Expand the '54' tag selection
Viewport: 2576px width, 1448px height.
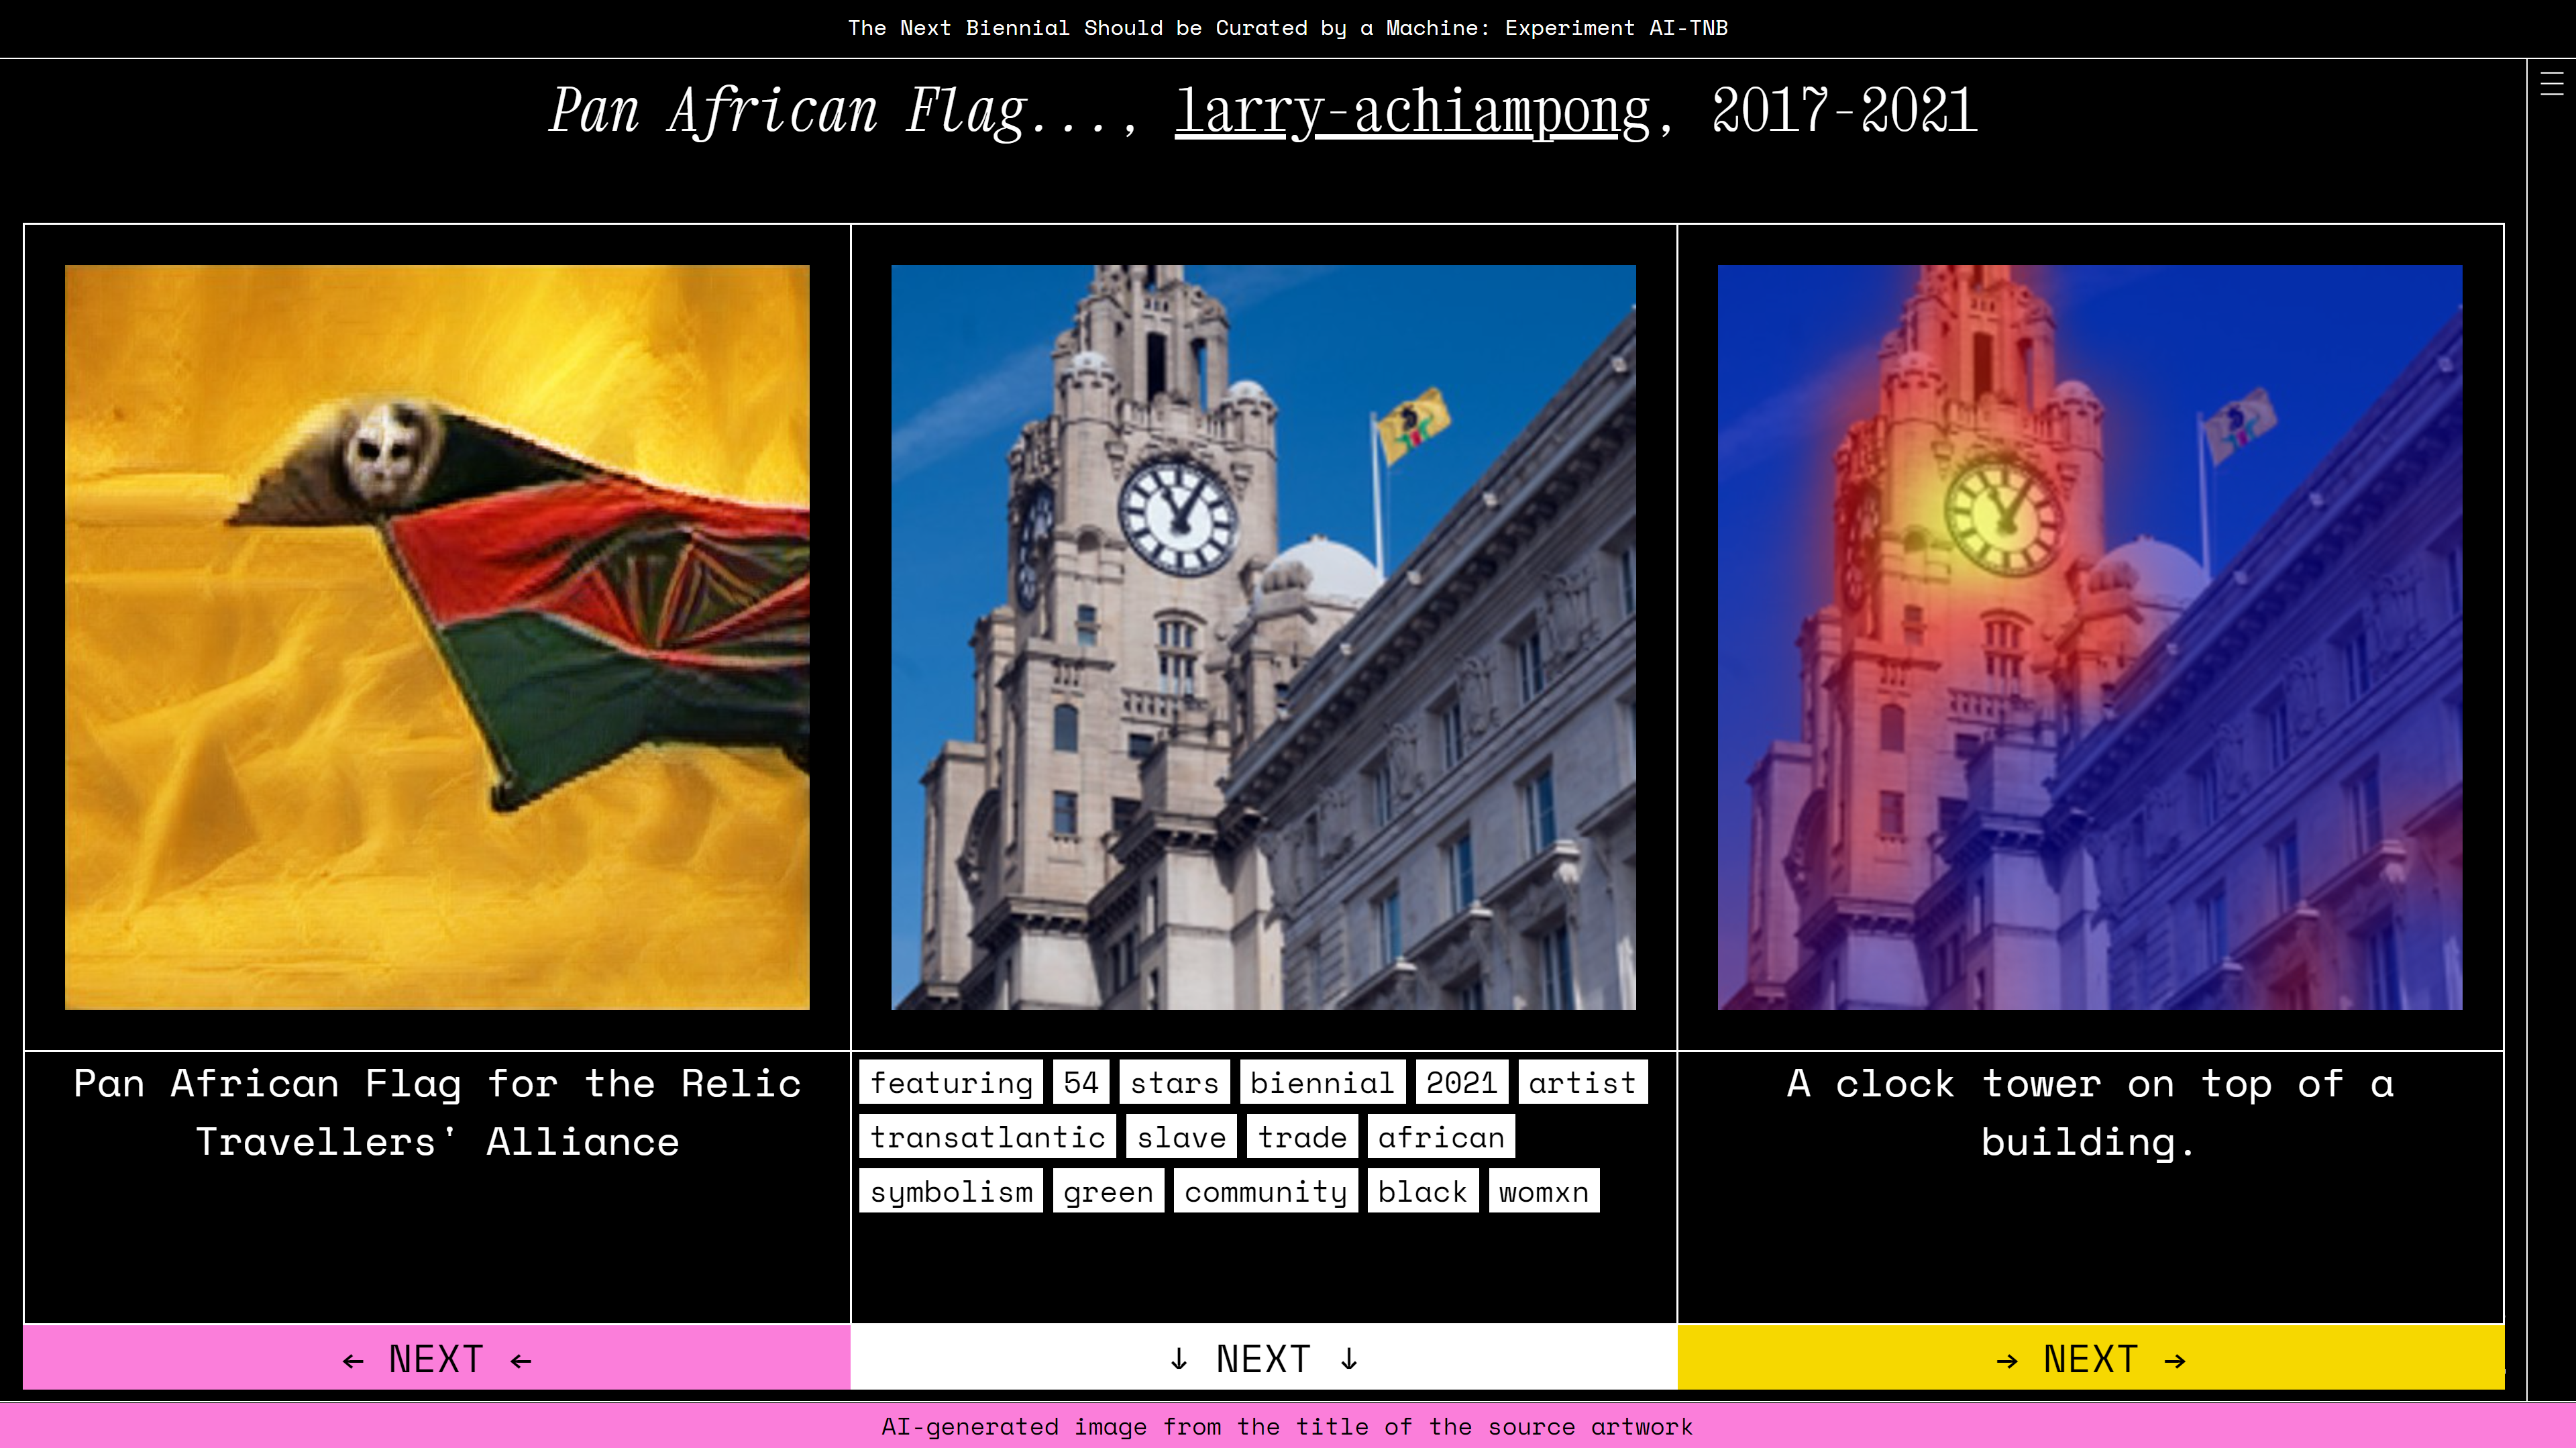tap(1079, 1082)
